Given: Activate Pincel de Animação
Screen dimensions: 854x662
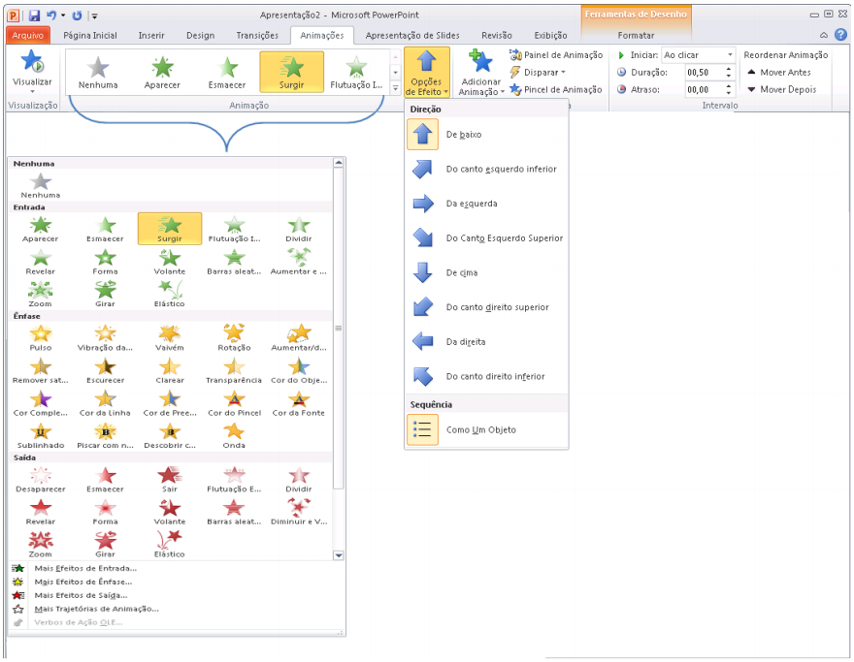Looking at the screenshot, I should click(x=556, y=90).
